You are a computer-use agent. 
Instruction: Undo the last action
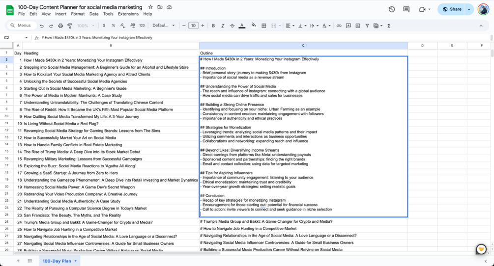click(x=42, y=26)
